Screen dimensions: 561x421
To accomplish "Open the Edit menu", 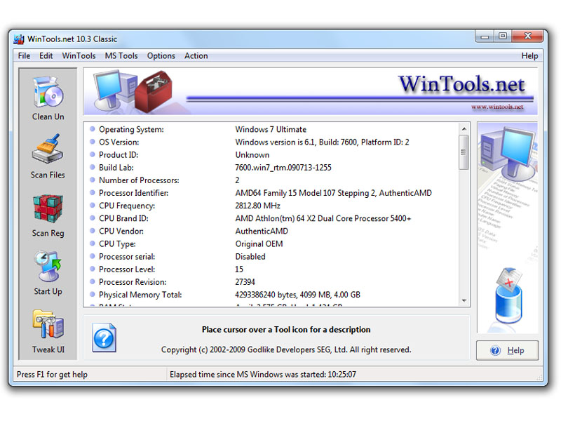I will [x=46, y=56].
